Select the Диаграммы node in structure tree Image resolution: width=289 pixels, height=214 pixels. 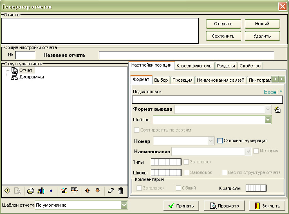coord(32,77)
